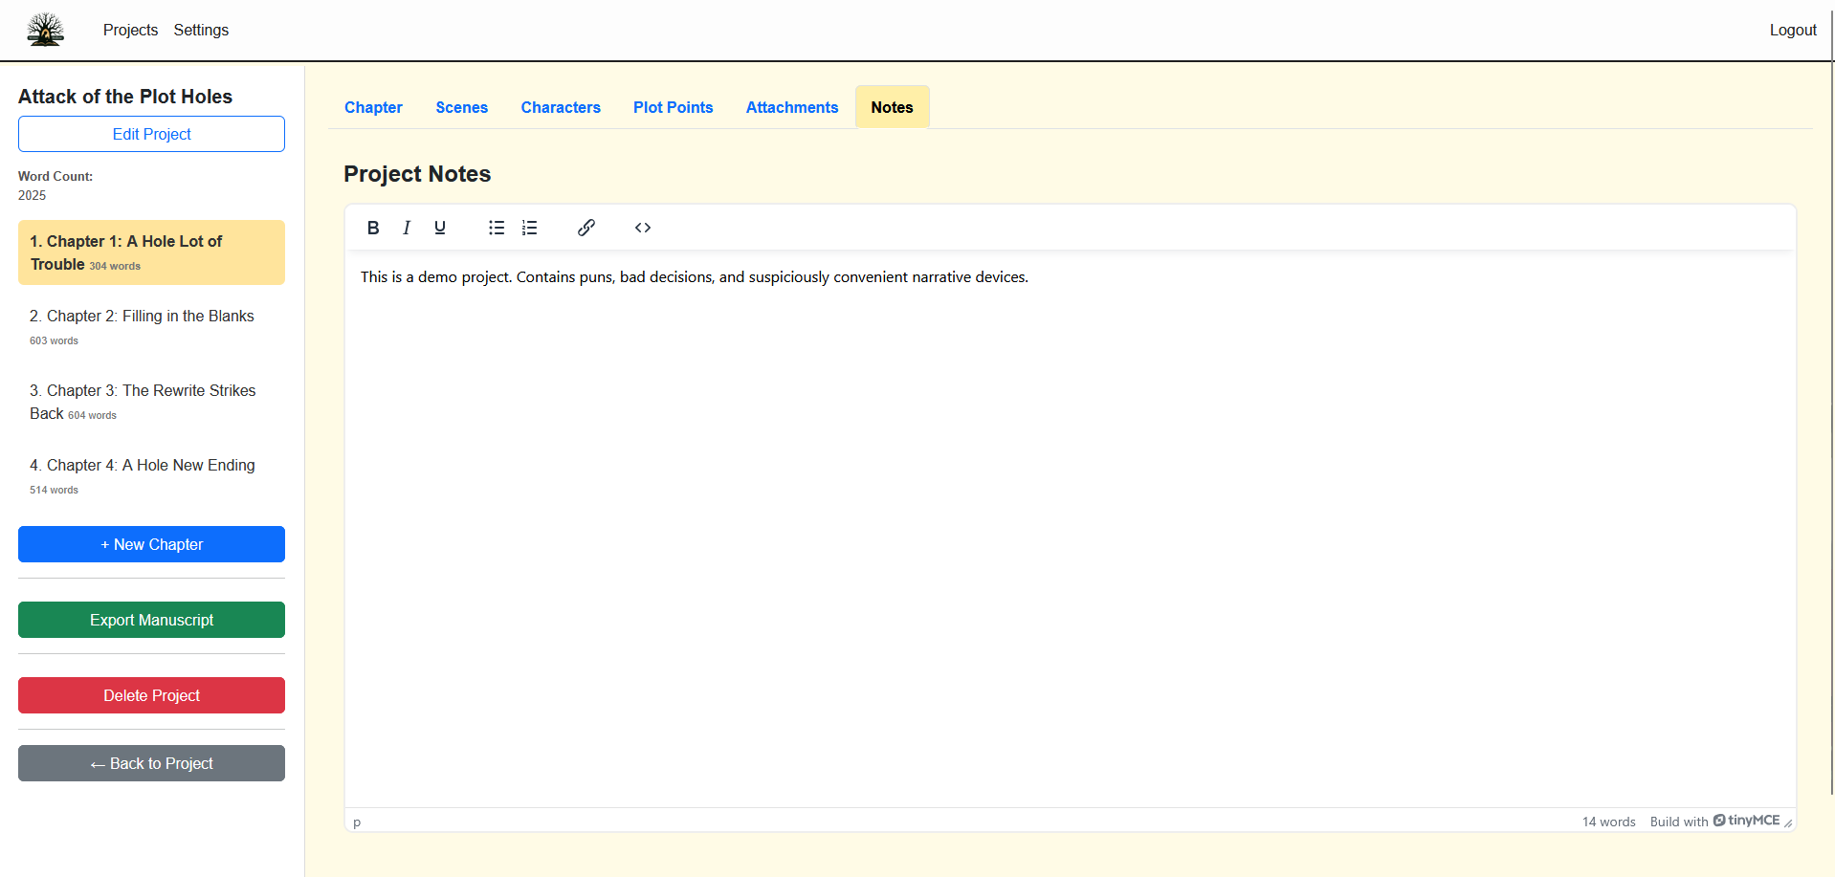Open the Attachments tab
This screenshot has height=877, width=1835.
pos(791,107)
